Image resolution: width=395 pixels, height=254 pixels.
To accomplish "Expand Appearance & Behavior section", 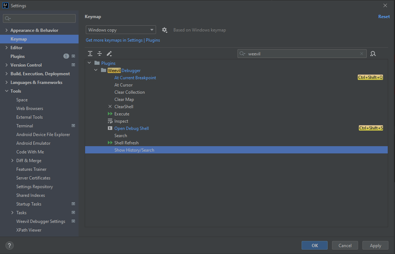I will [7, 30].
